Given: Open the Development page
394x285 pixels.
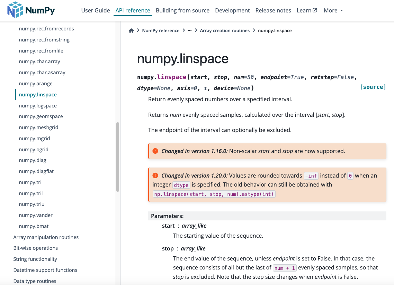Looking at the screenshot, I should click(x=232, y=10).
